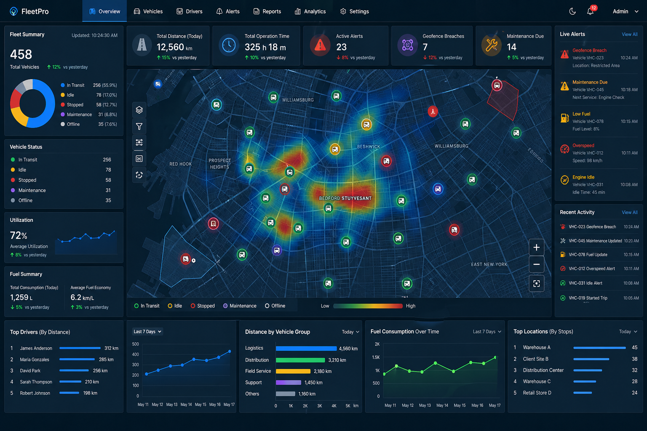Click the heatmap intensity gradient slider
This screenshot has width=647, height=431.
368,306
